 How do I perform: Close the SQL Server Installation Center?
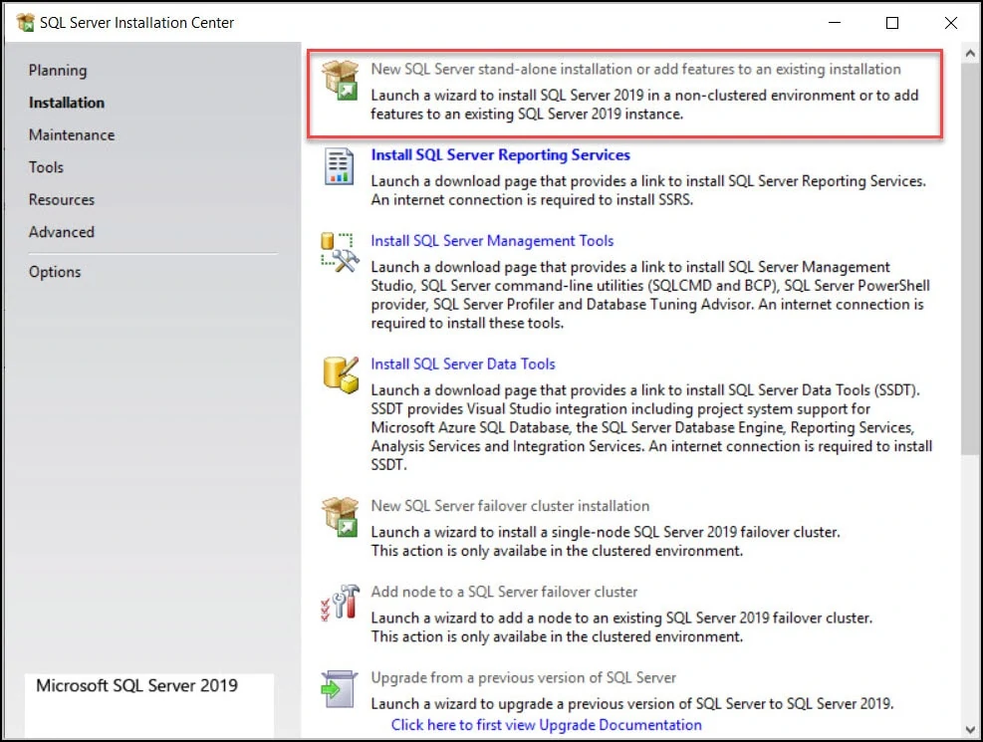click(x=950, y=23)
